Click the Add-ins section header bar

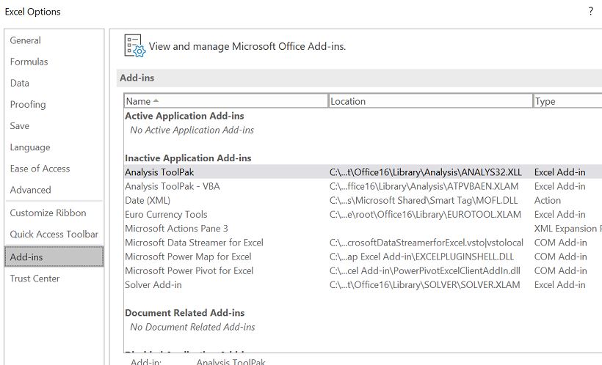pos(359,78)
